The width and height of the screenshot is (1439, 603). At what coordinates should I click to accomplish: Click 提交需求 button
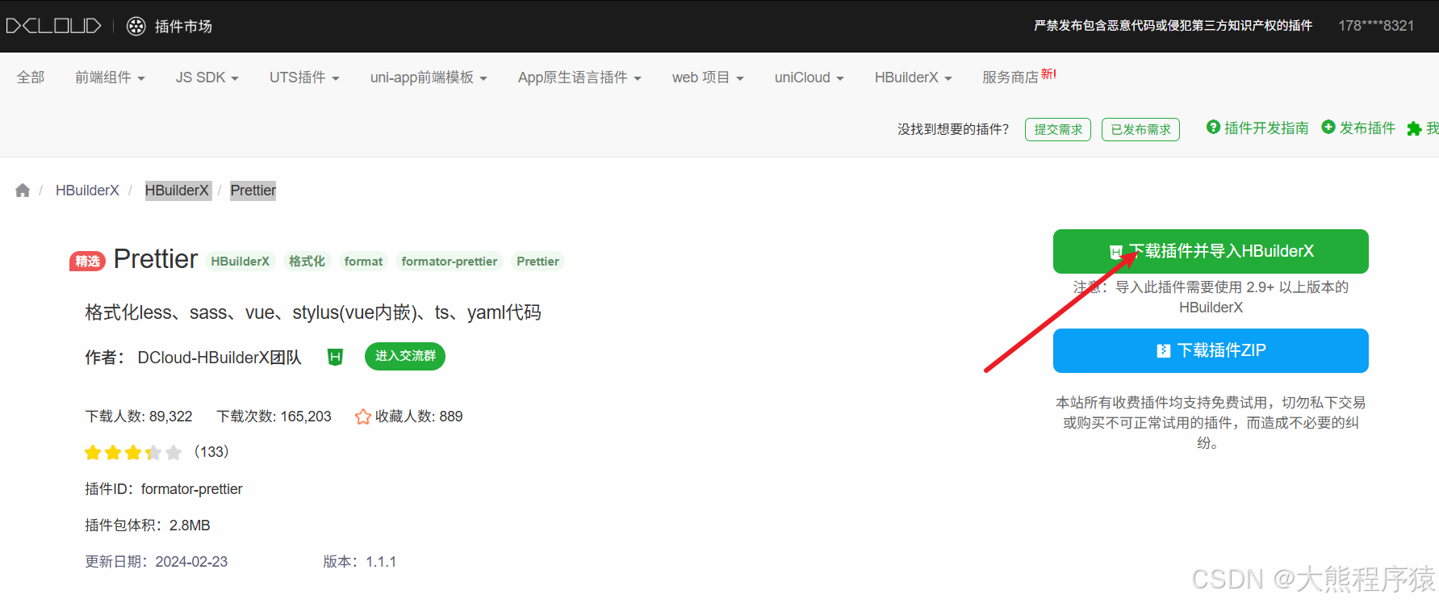pos(1058,129)
